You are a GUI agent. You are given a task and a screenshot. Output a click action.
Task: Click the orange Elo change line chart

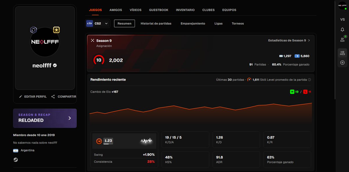[201, 114]
